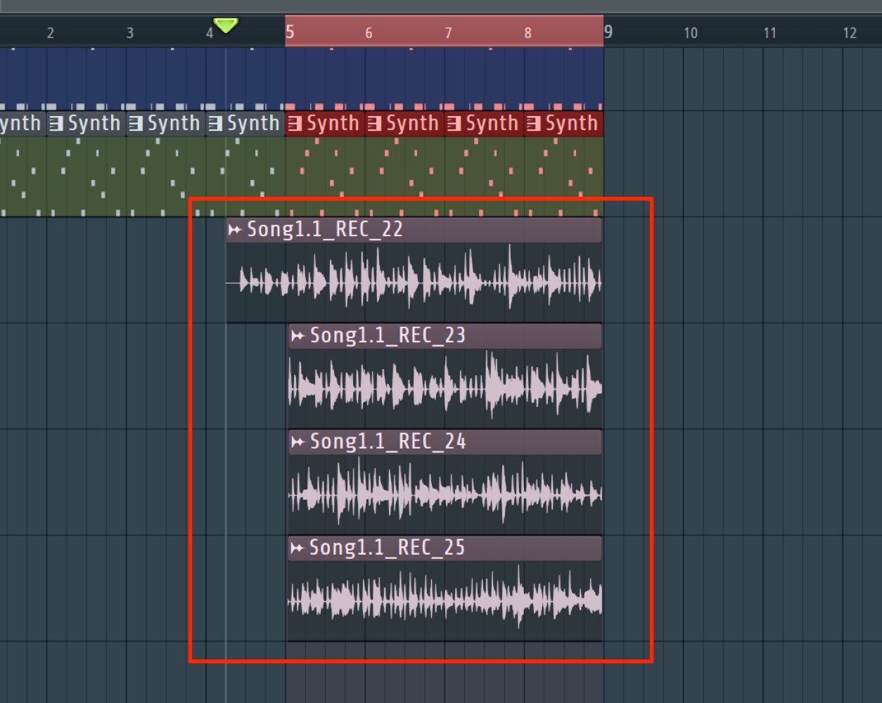This screenshot has width=882, height=703.
Task: Click bar 8 on the timeline ruler
Action: [528, 33]
